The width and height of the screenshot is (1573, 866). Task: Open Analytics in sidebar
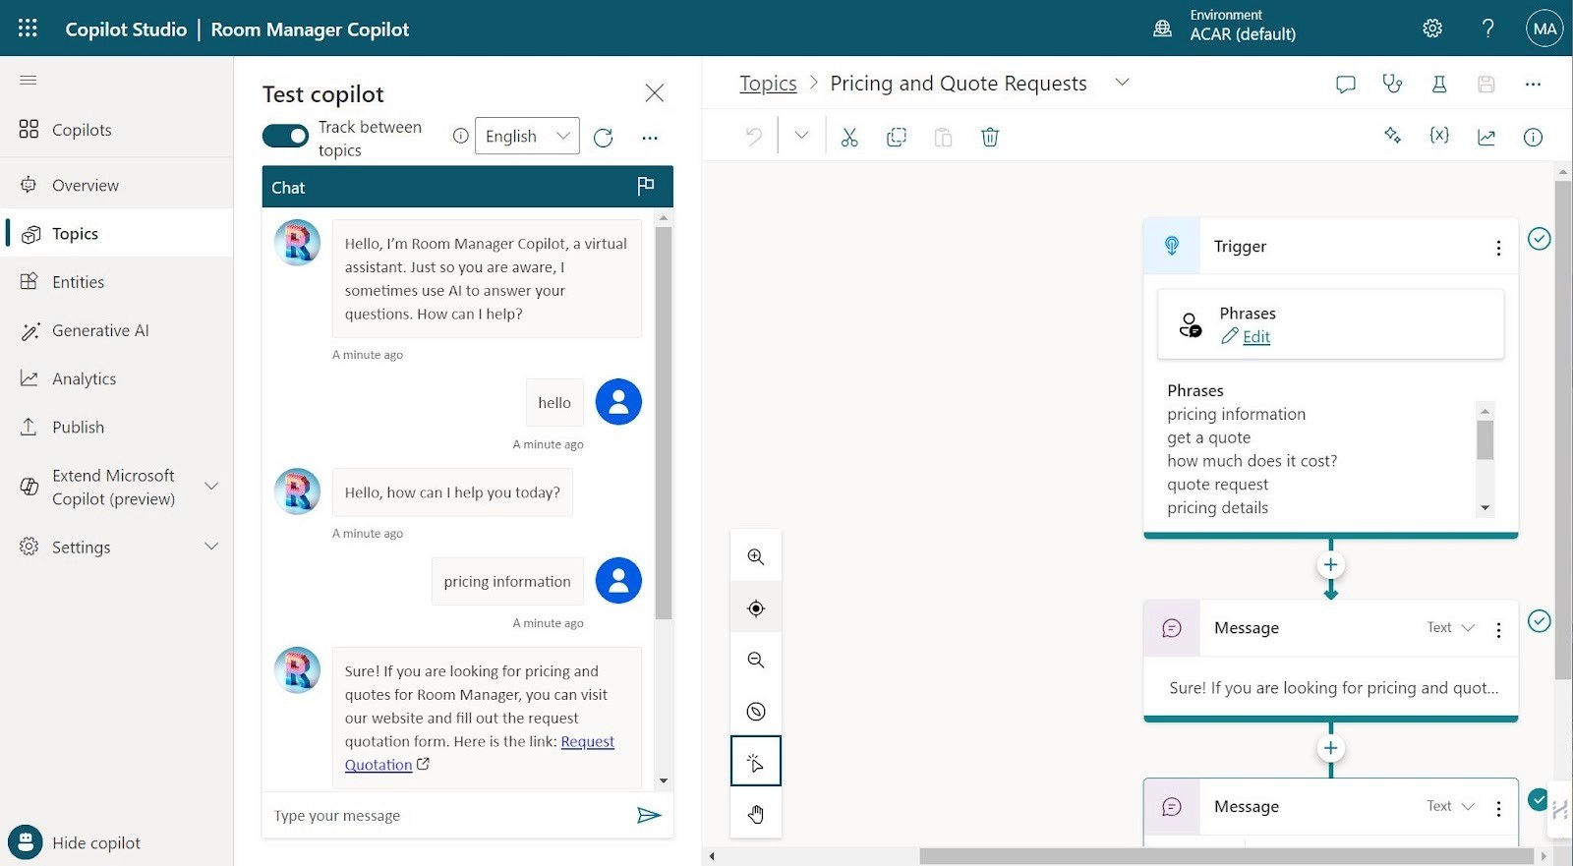(x=118, y=378)
